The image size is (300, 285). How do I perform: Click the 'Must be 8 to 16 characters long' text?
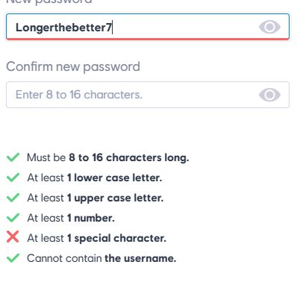point(108,157)
